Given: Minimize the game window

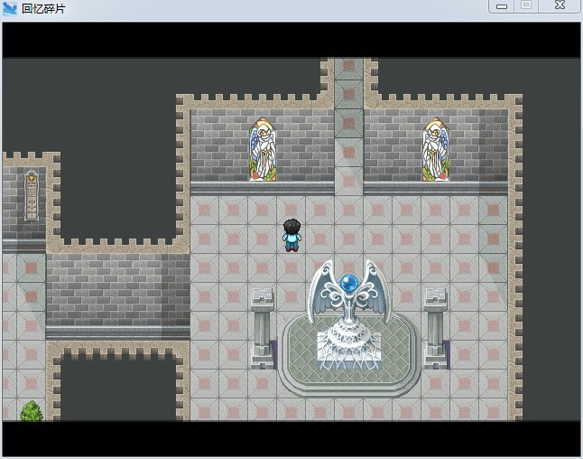Looking at the screenshot, I should coord(501,6).
